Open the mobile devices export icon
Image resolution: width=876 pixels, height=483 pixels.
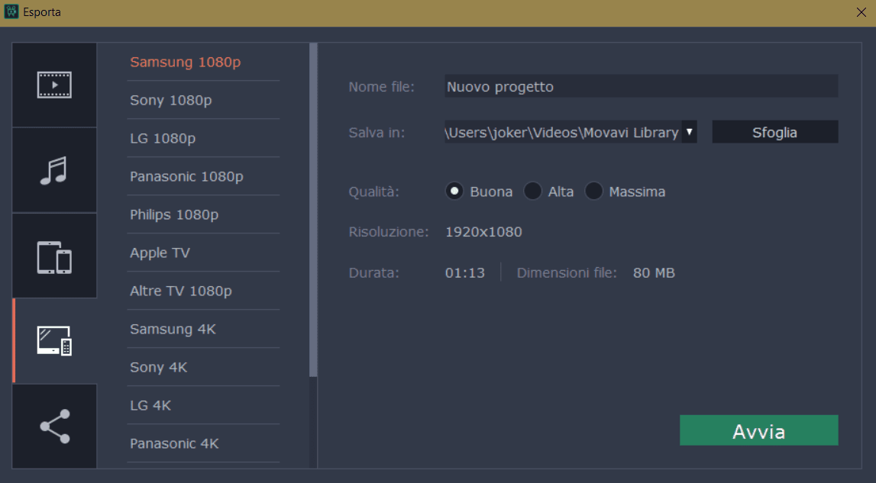point(54,256)
